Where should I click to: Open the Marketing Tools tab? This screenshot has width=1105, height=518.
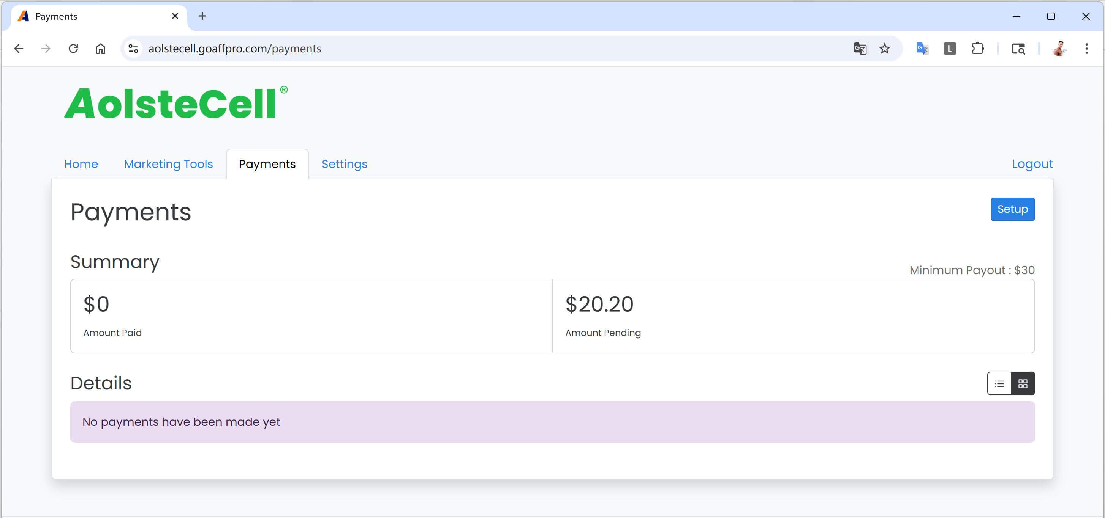(x=168, y=164)
